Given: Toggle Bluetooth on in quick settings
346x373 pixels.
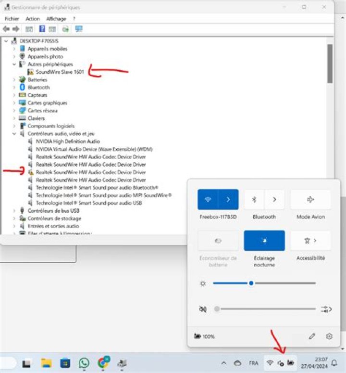Looking at the screenshot, I should click(x=254, y=199).
